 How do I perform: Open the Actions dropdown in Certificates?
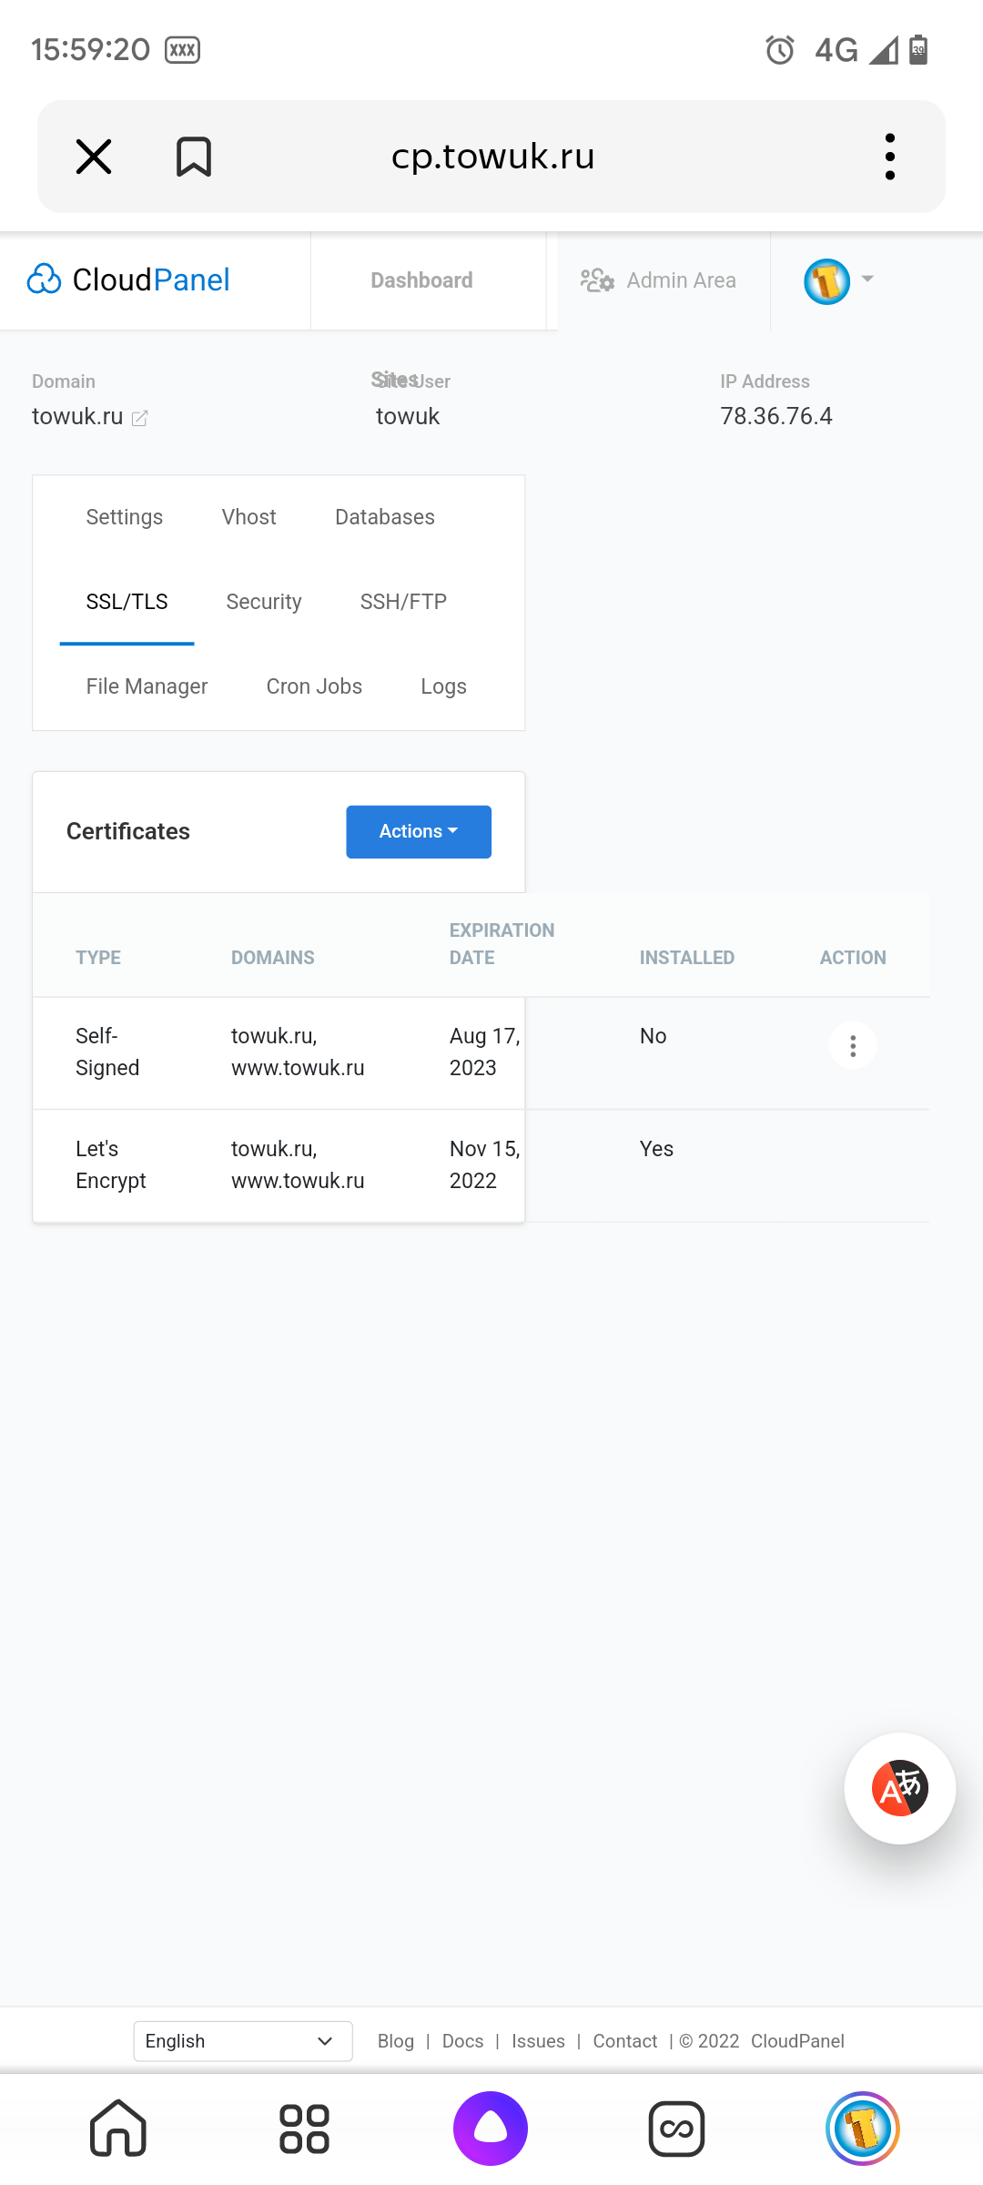(x=418, y=831)
